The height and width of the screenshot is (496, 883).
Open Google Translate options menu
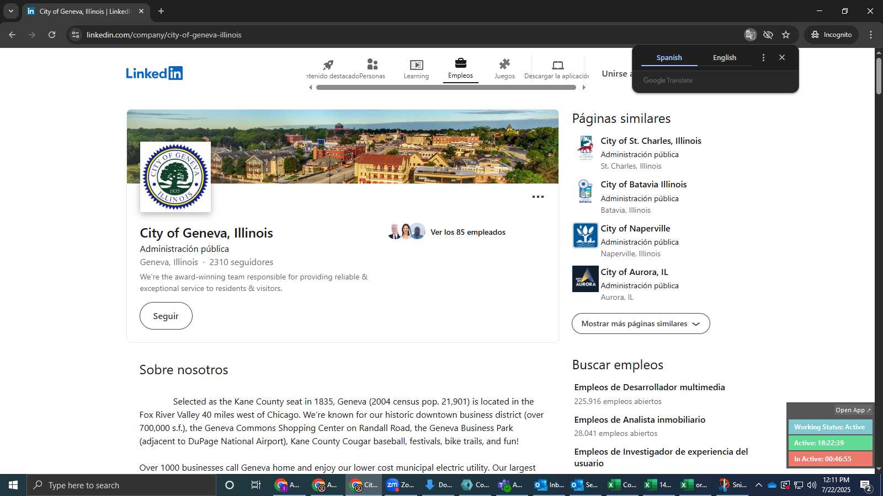pyautogui.click(x=763, y=57)
